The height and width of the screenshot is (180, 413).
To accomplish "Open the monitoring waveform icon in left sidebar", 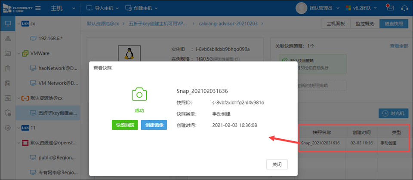I will click(x=8, y=98).
